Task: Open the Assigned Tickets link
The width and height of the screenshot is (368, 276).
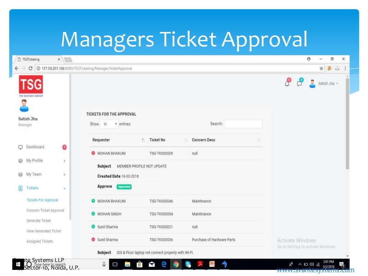Action: 40,241
